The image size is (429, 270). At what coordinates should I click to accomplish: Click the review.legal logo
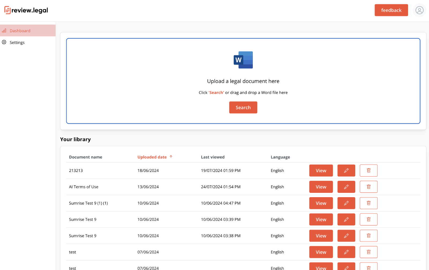pos(26,10)
